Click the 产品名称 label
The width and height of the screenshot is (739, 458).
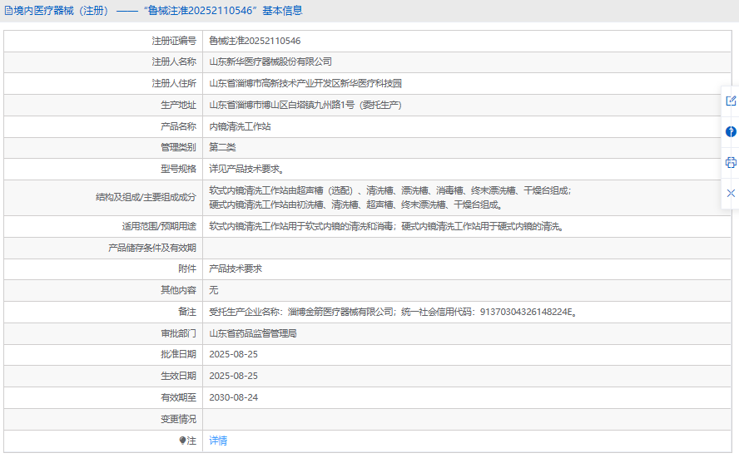[179, 126]
